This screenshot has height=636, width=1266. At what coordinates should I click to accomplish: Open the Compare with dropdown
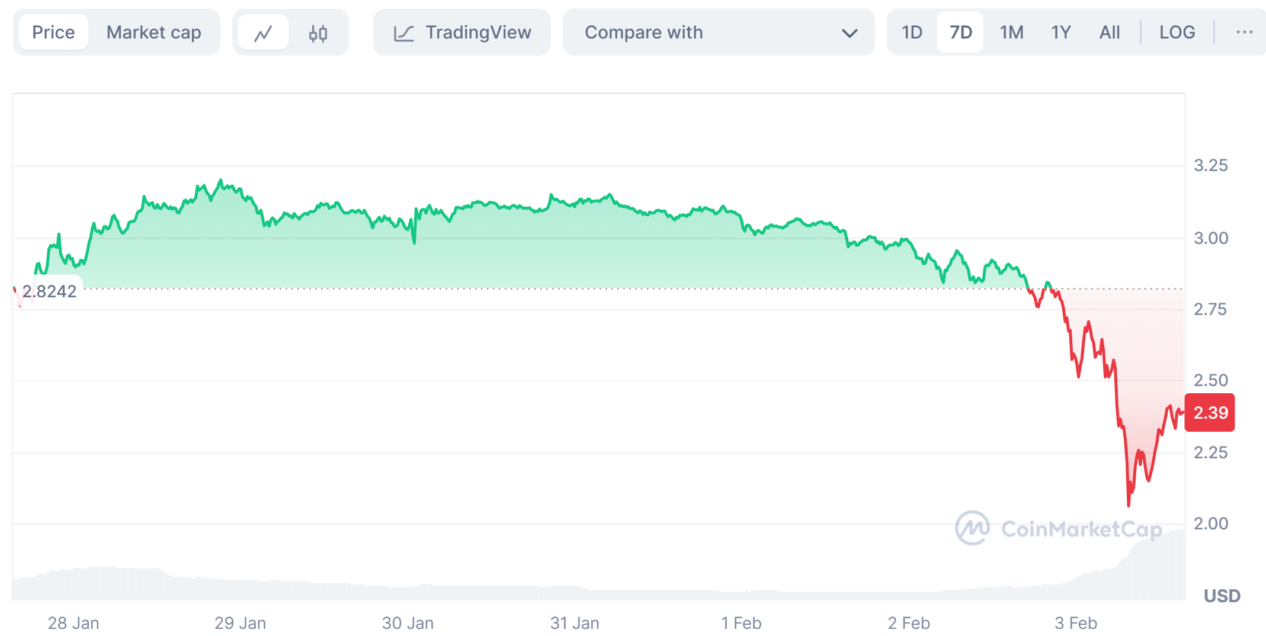[x=718, y=33]
